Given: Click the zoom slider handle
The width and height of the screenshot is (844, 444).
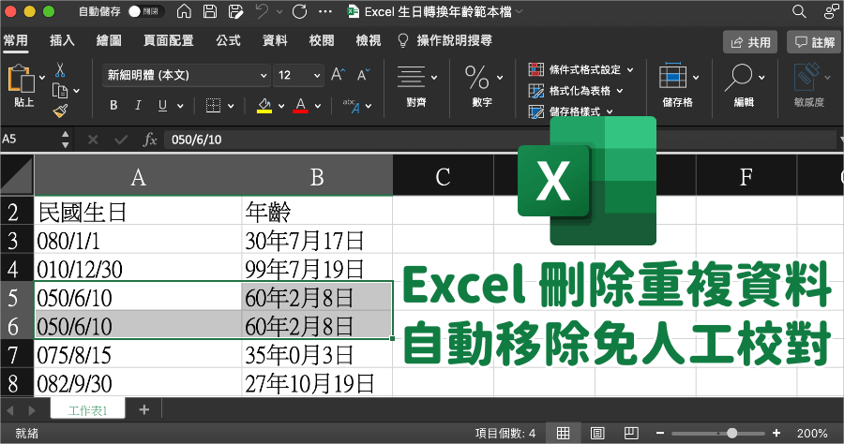Looking at the screenshot, I should 731,434.
